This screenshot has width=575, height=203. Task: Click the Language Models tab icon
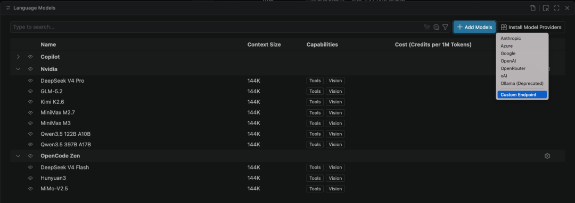(8, 7)
